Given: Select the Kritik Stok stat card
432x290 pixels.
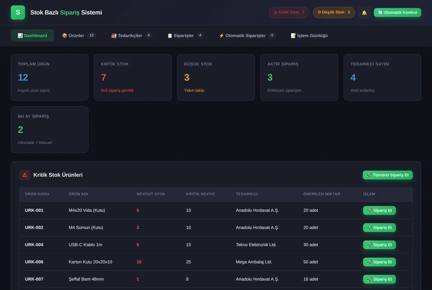Looking at the screenshot, I should (x=133, y=77).
